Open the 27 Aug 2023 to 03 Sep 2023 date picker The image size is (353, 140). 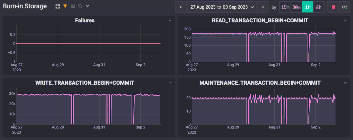pyautogui.click(x=222, y=7)
